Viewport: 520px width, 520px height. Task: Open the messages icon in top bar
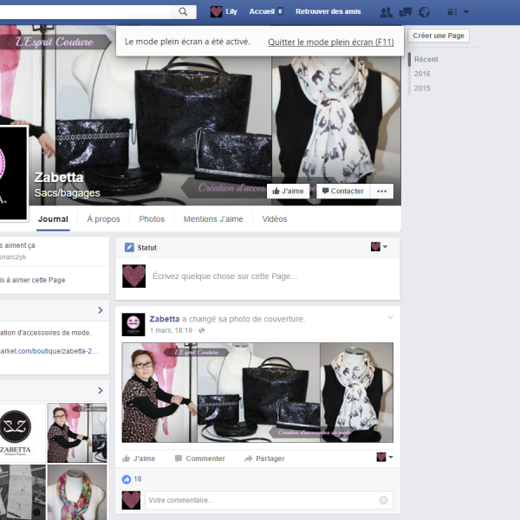coord(405,12)
